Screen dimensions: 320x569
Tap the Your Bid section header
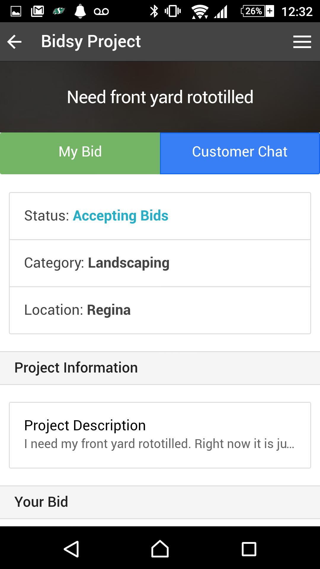tap(160, 502)
